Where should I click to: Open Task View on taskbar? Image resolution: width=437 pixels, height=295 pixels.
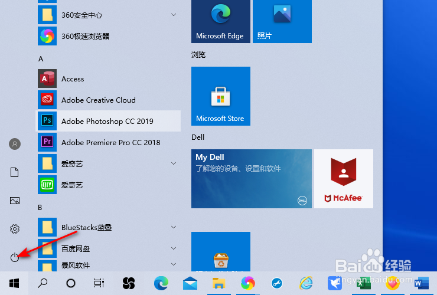(x=99, y=283)
